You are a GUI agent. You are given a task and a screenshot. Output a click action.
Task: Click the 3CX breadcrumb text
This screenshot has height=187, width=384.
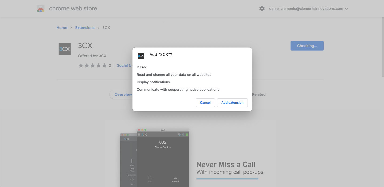[x=106, y=28]
